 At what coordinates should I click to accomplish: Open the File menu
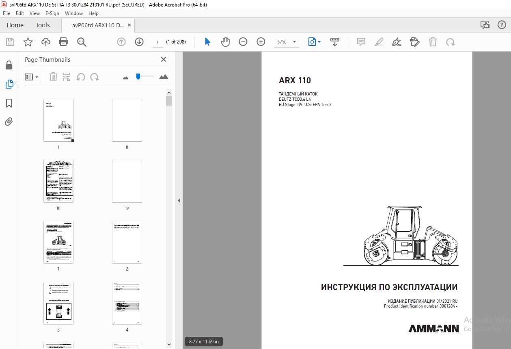pos(6,13)
